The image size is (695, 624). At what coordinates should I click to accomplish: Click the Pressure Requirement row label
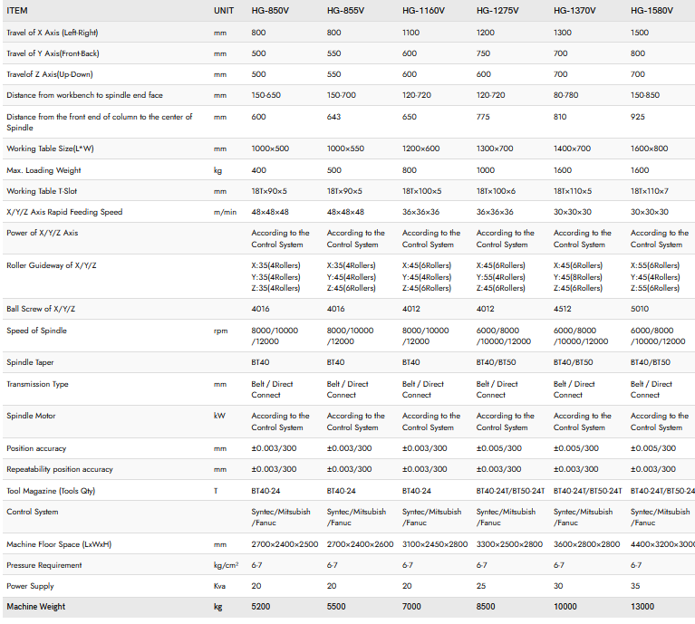[x=44, y=565]
